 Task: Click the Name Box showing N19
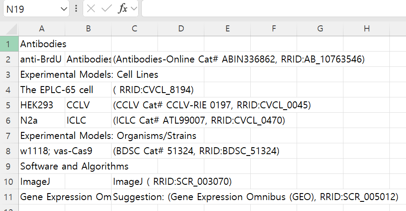pyautogui.click(x=31, y=9)
